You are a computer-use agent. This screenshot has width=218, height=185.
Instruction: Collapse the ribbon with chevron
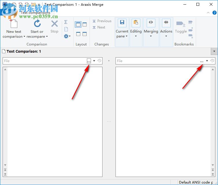click(208, 13)
